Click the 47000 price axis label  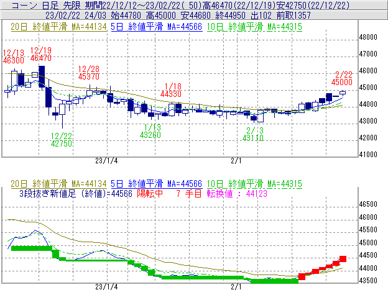pos(368,54)
